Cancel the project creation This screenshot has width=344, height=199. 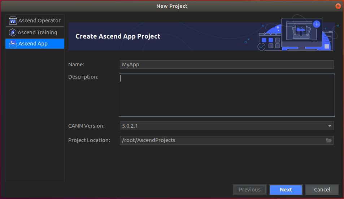pos(322,190)
